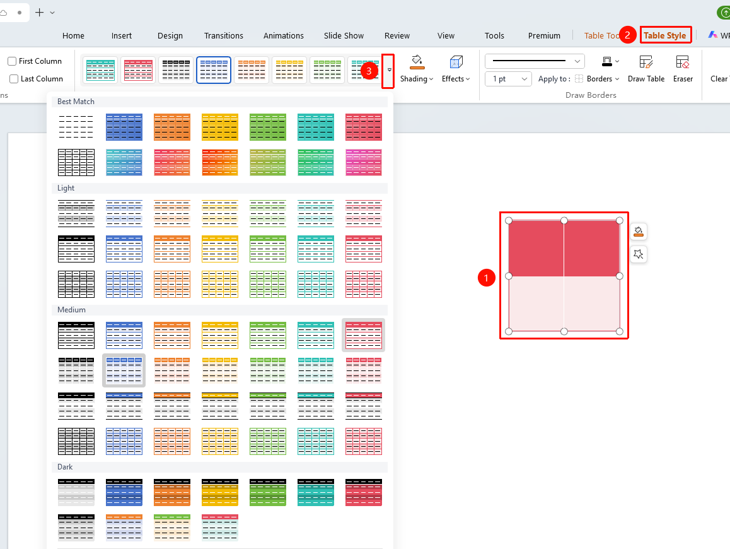The image size is (730, 549).
Task: Open the Insert tab
Action: coord(122,35)
